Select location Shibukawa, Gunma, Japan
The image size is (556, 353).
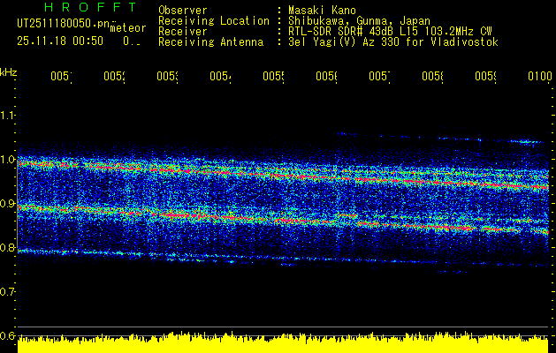359,20
